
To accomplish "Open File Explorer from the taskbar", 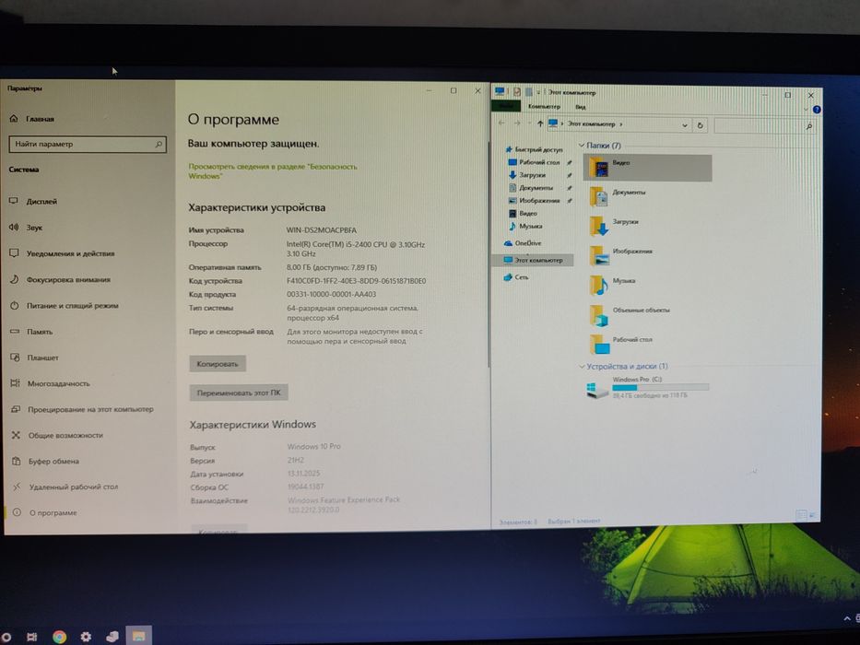I will tap(138, 636).
